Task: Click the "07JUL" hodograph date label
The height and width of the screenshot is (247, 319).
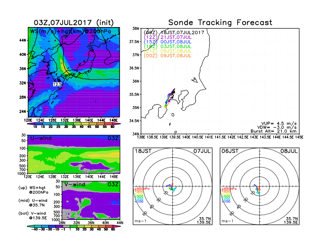Action: tap(202, 151)
